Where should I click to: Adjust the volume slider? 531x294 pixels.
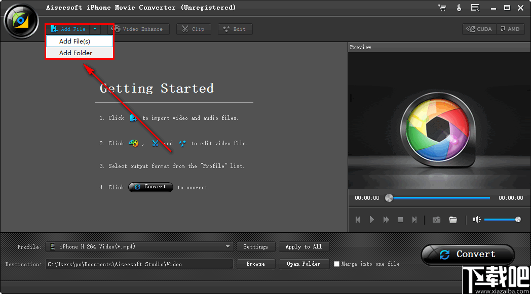(503, 220)
